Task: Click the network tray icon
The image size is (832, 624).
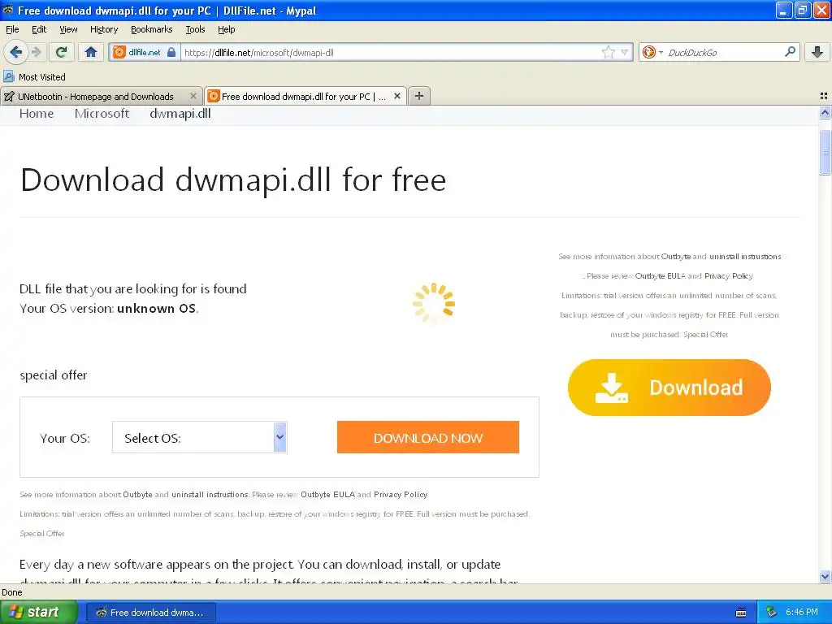Action: [x=772, y=613]
